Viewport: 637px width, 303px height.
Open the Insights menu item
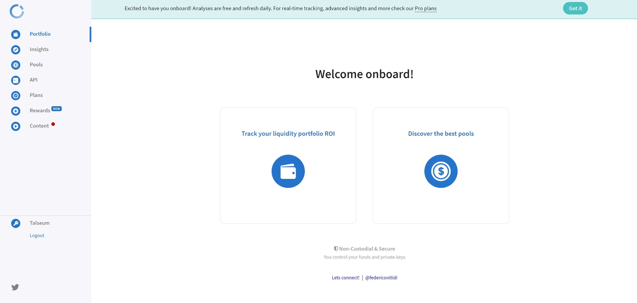[x=39, y=49]
